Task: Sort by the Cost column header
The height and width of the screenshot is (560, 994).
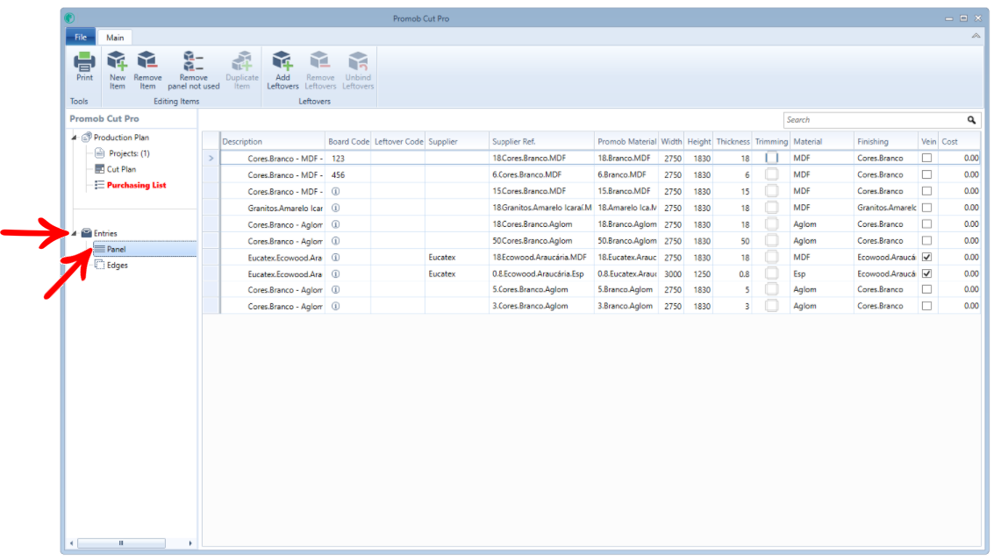Action: click(x=960, y=141)
